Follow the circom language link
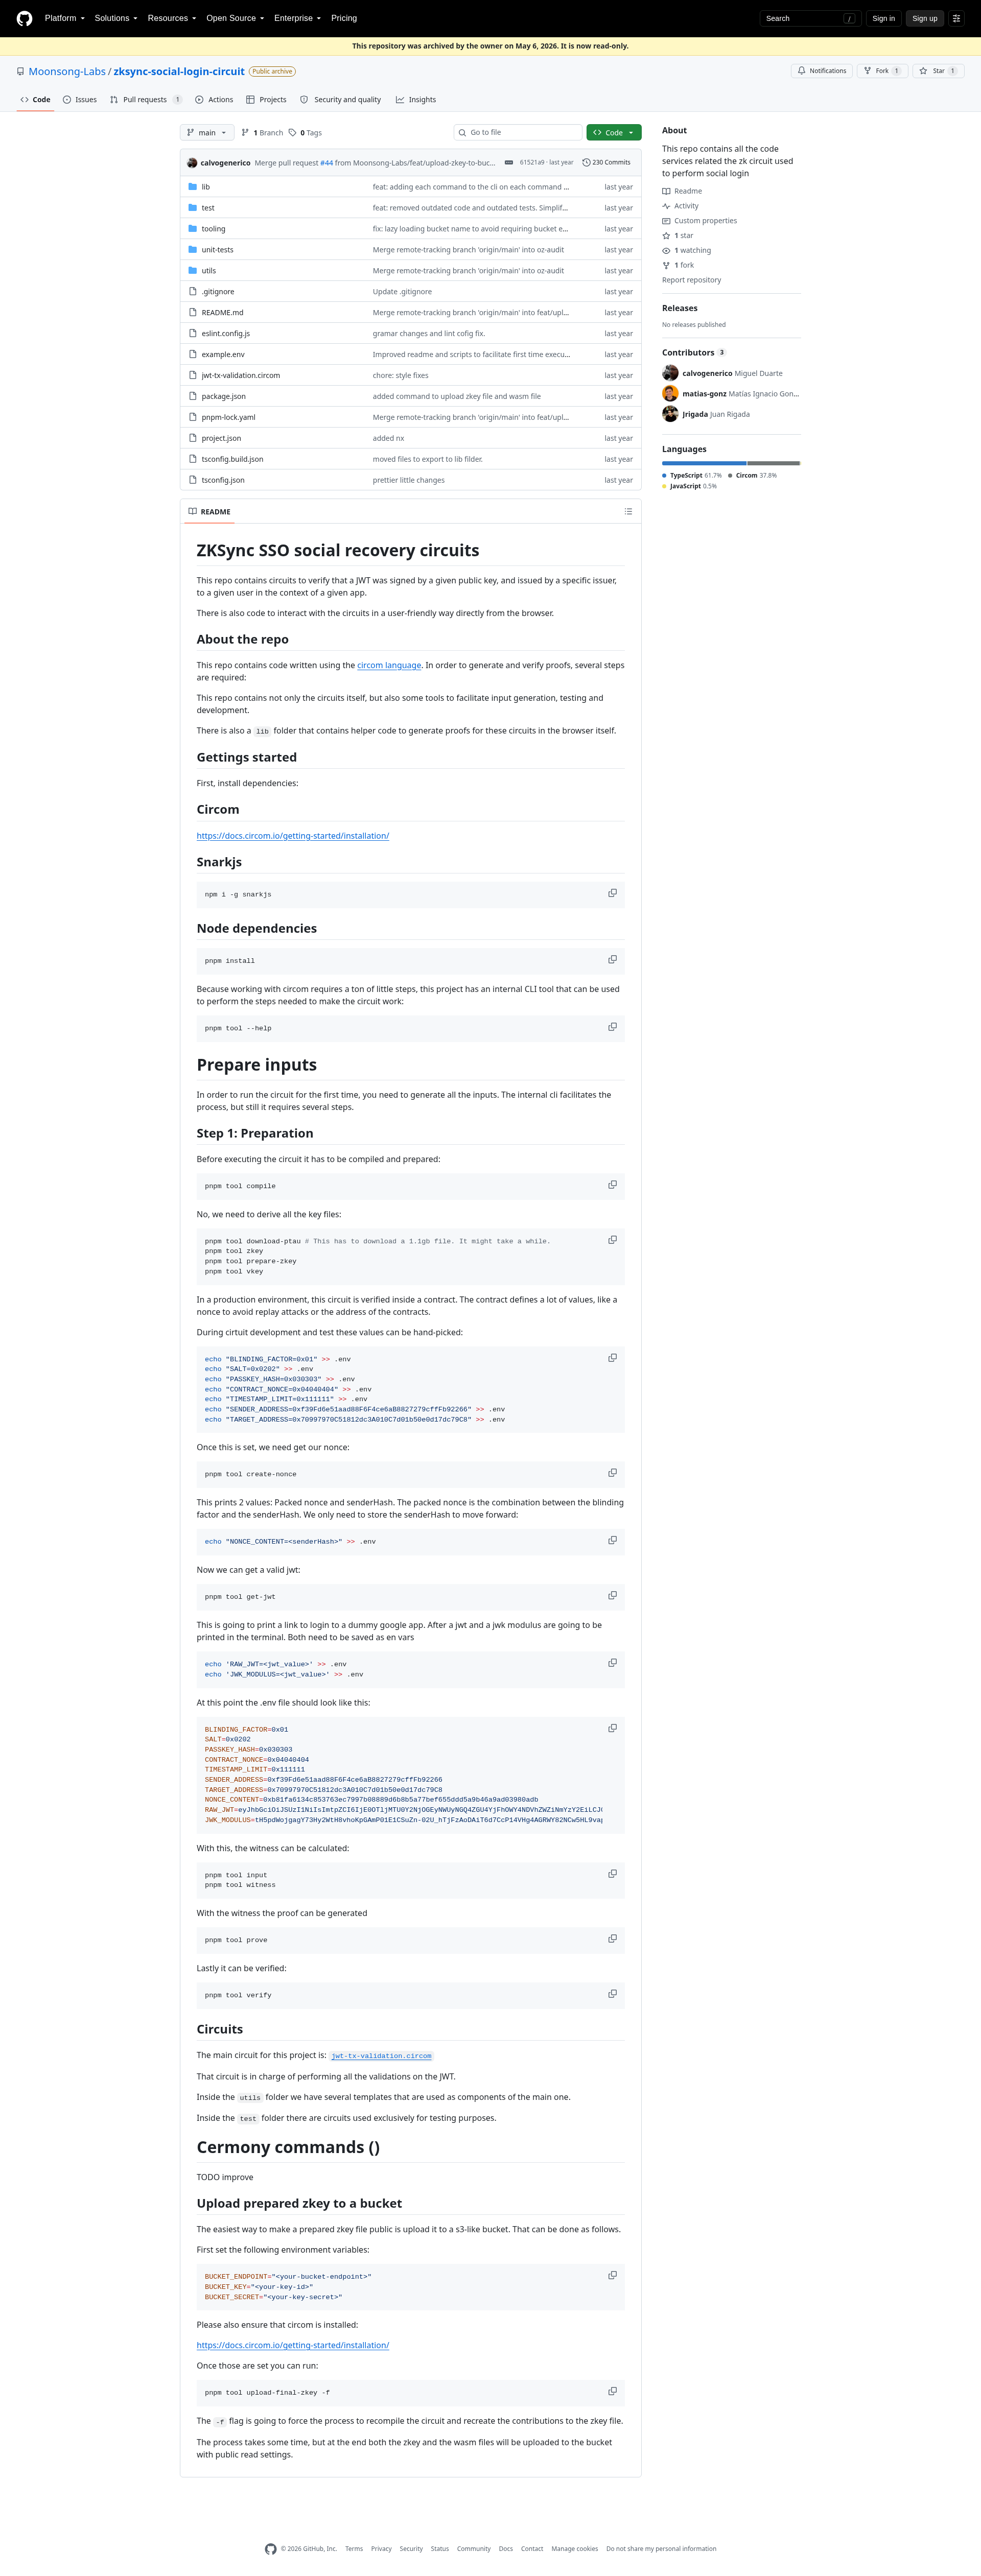 (389, 665)
